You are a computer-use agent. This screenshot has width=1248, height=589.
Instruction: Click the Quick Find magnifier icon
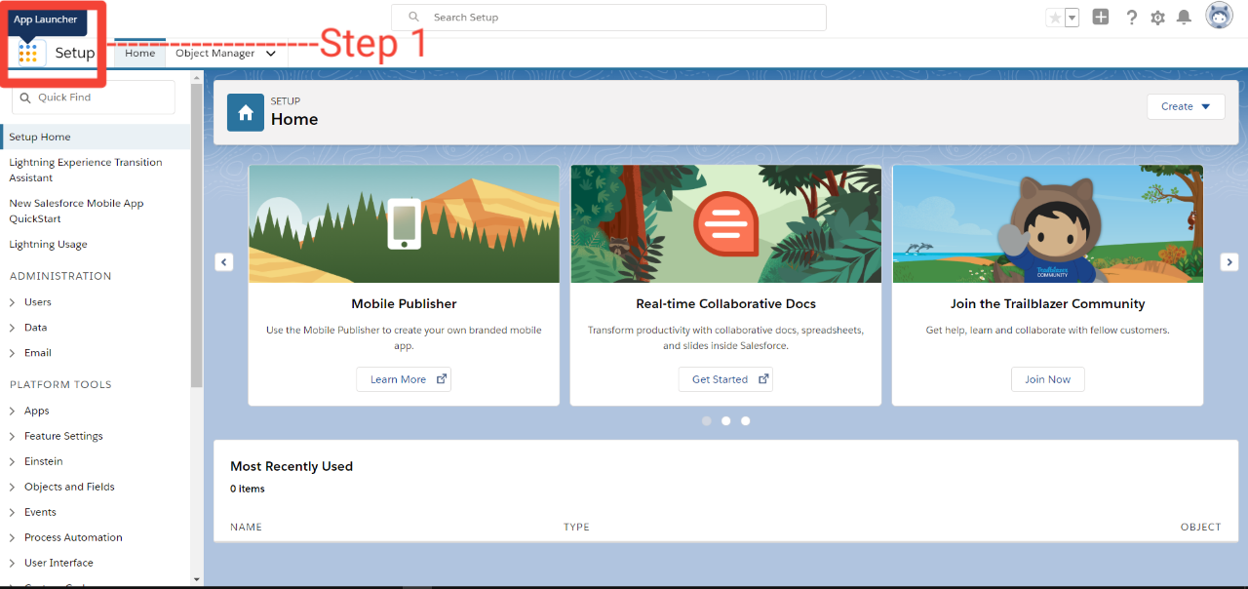24,97
